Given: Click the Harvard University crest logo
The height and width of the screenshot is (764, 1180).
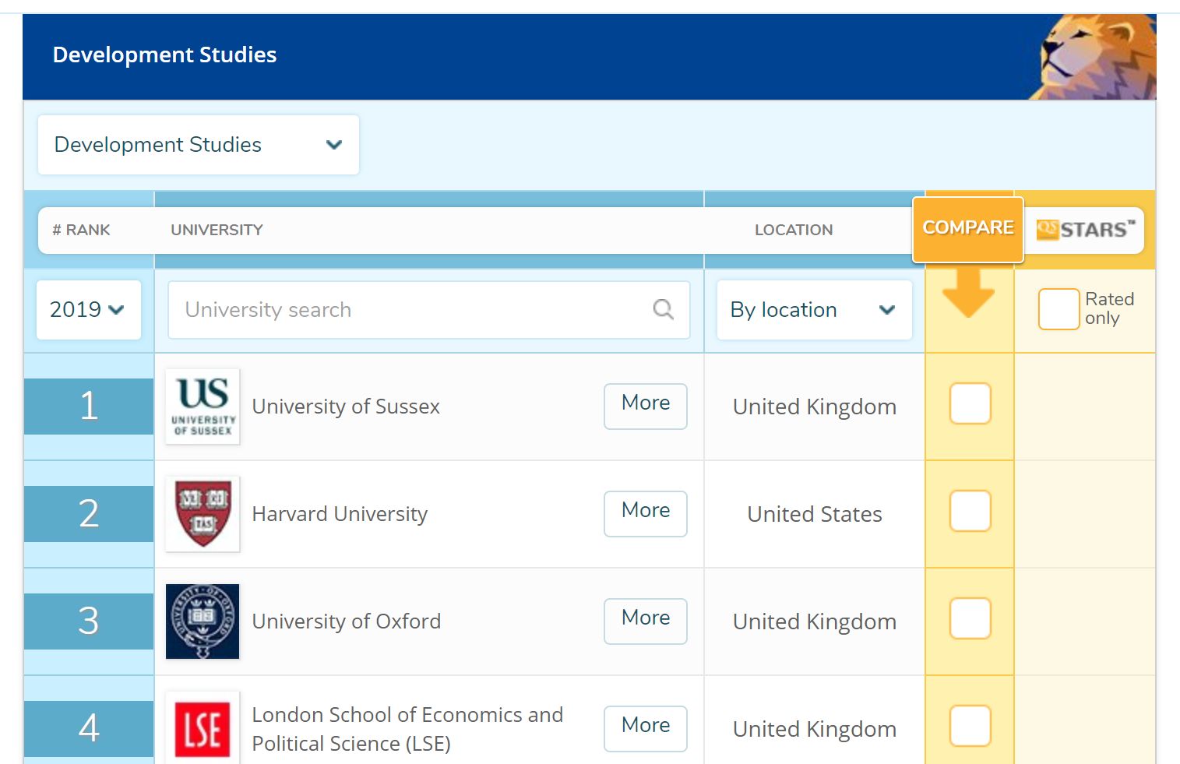Looking at the screenshot, I should click(x=203, y=514).
